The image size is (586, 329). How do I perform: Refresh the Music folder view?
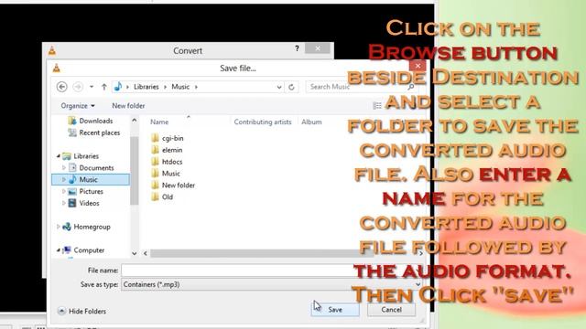[x=291, y=87]
